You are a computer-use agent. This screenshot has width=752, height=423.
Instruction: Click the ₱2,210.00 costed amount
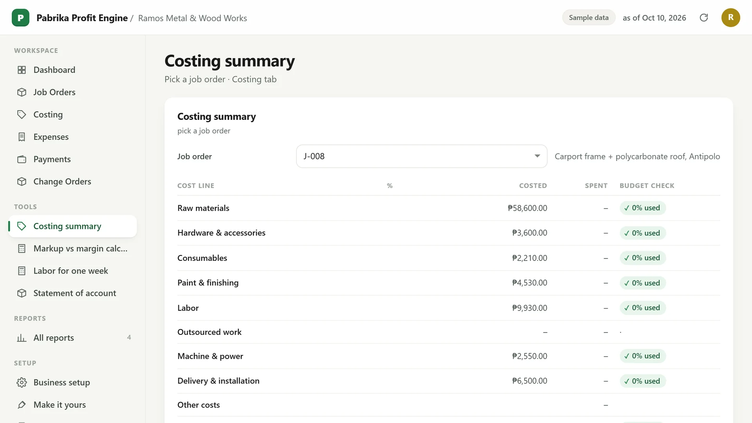click(530, 258)
